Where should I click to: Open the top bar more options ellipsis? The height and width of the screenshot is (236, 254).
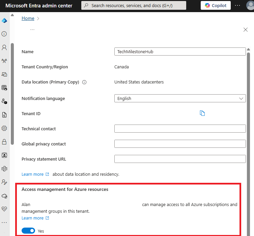[x=237, y=5]
